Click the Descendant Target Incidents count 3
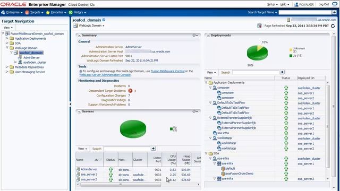The image size is (340, 191). click(x=135, y=91)
